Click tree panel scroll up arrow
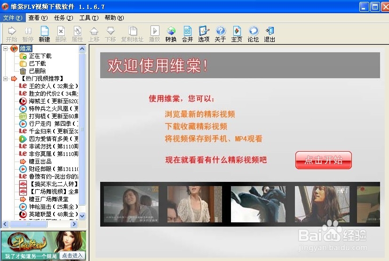 point(82,49)
